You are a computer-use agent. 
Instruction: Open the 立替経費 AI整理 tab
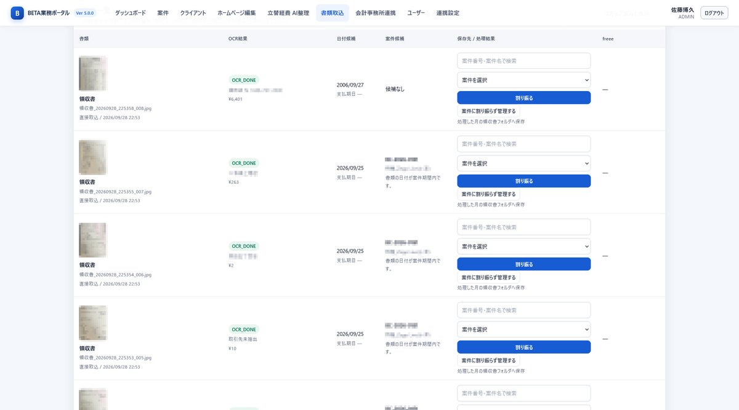point(288,13)
